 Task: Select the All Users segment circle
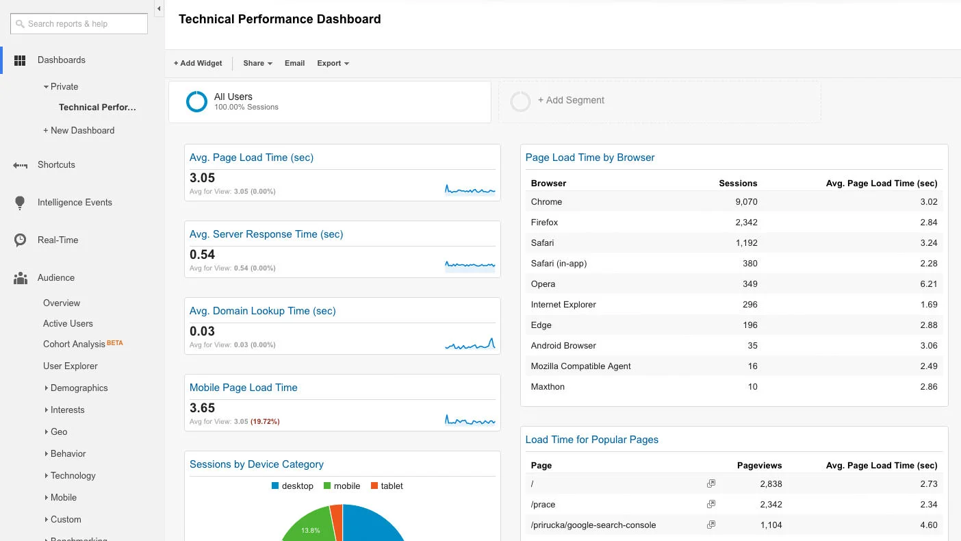tap(196, 101)
